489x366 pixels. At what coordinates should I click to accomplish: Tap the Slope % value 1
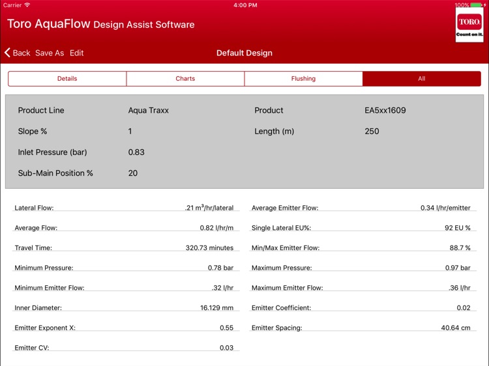[x=130, y=131]
